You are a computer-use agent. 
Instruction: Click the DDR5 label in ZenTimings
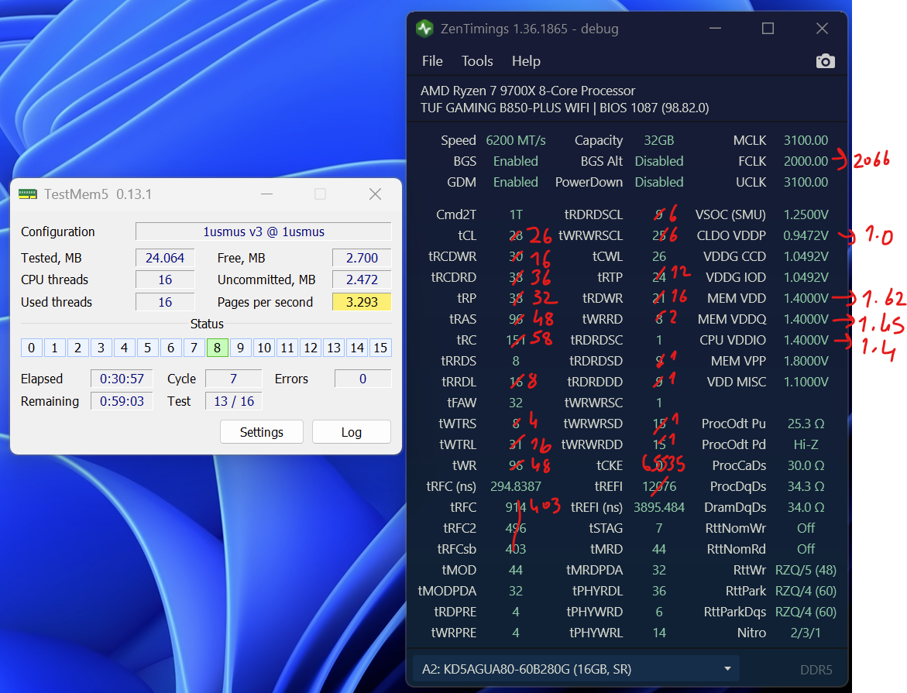(x=816, y=670)
